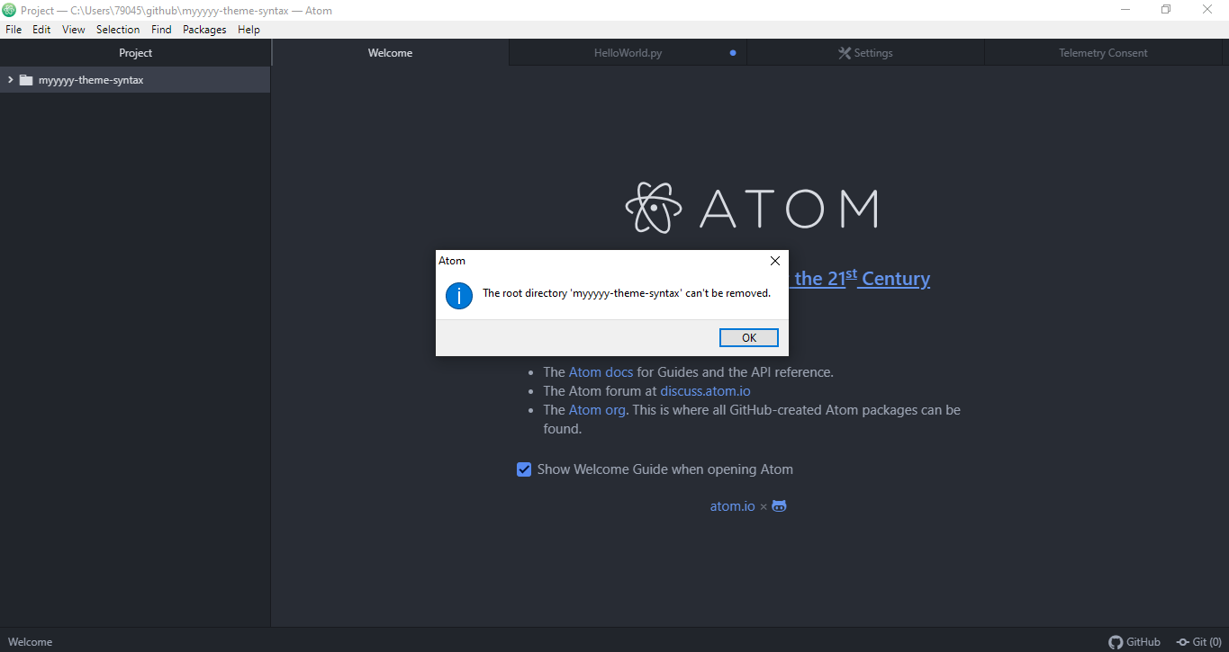Open the '21st Century' headline link
Image resolution: width=1229 pixels, height=652 pixels.
coord(860,278)
